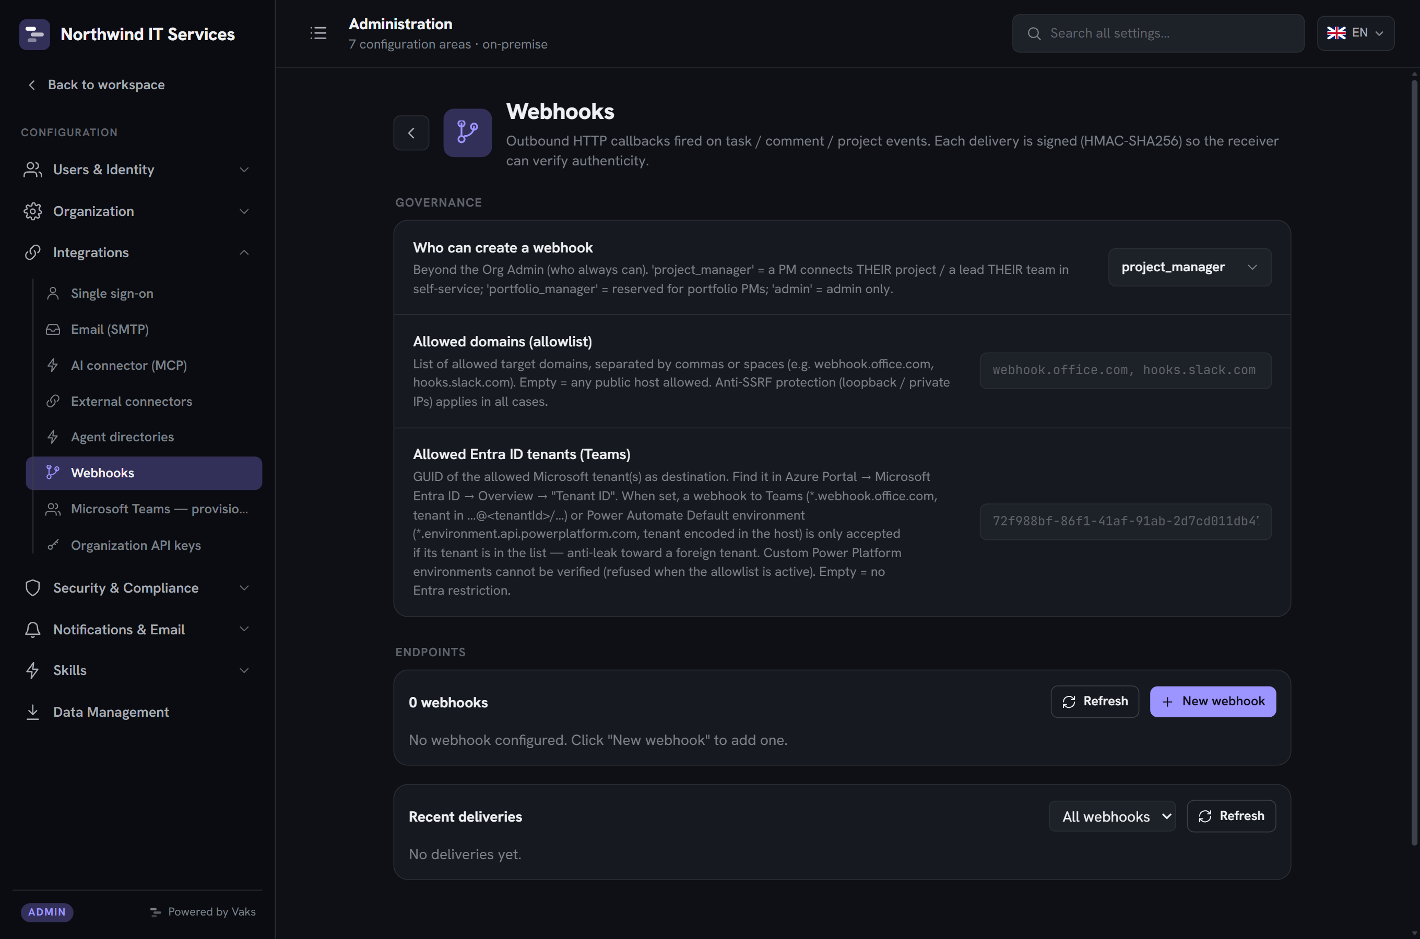Viewport: 1420px width, 939px height.
Task: Open Organization API keys page
Action: (x=144, y=545)
